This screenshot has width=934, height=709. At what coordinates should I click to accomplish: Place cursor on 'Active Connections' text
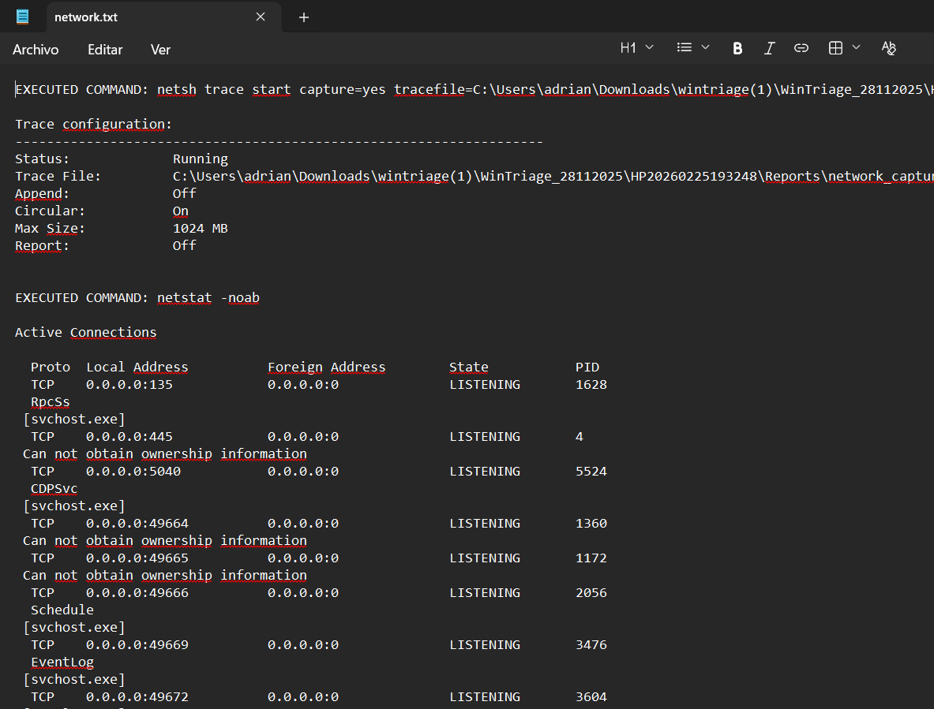[x=85, y=333]
